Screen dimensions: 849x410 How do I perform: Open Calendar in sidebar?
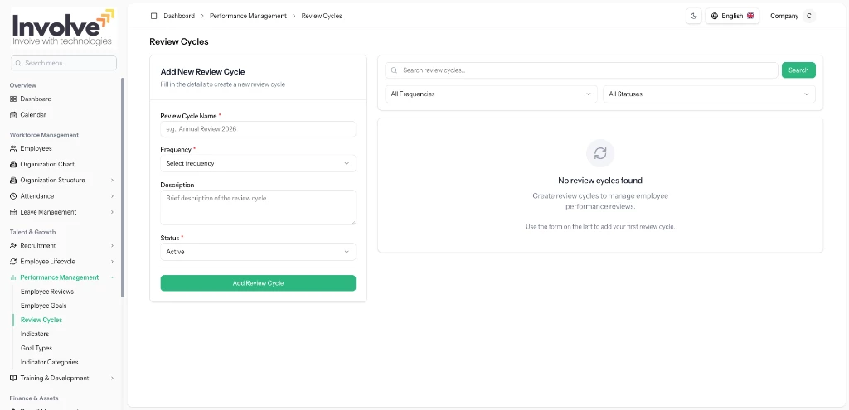[33, 114]
